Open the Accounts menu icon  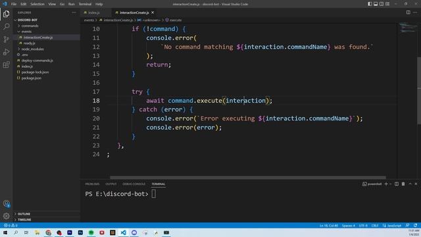[6, 203]
